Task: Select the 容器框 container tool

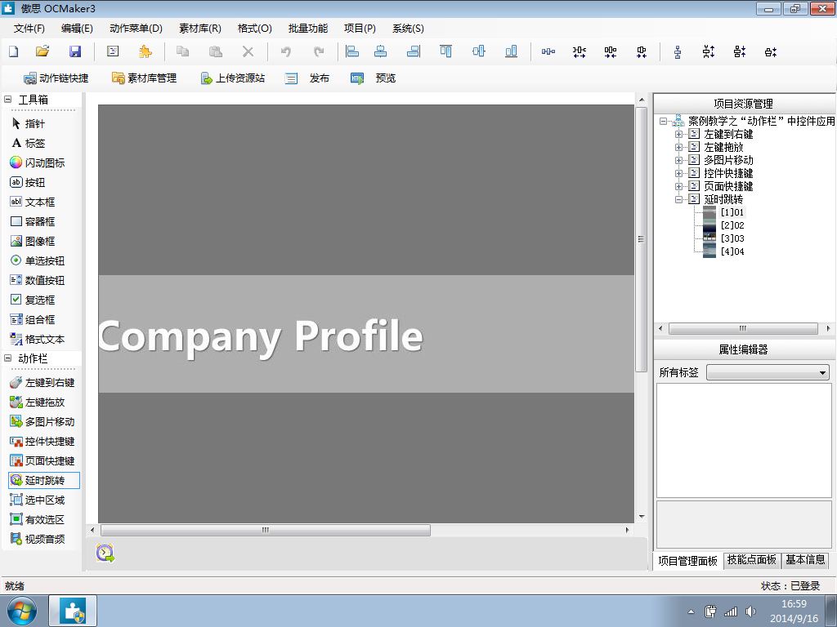Action: coord(33,222)
